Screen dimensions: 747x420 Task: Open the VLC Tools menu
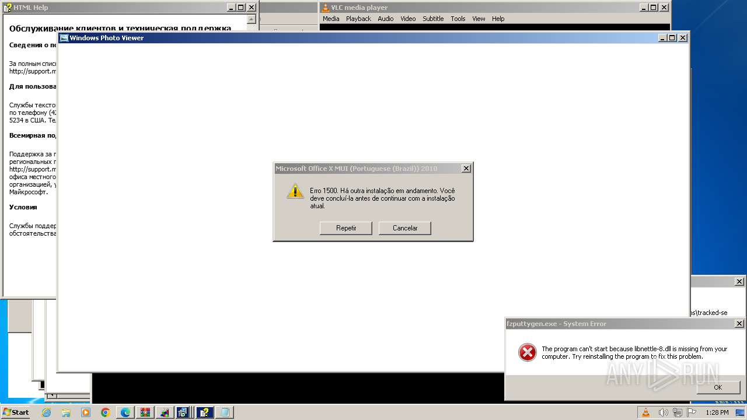click(x=458, y=19)
